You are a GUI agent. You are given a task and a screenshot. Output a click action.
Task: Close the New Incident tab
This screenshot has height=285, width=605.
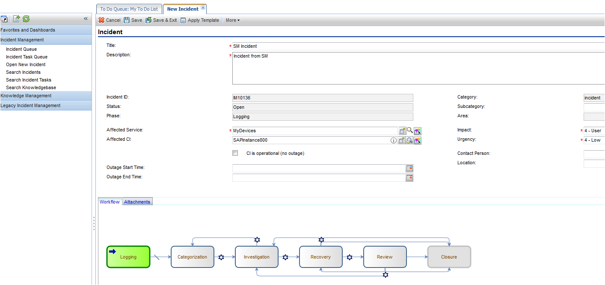[x=203, y=8]
